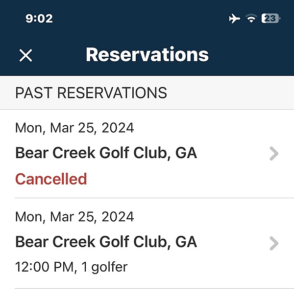
Task: Close the Reservations screen with X
Action: 25,55
